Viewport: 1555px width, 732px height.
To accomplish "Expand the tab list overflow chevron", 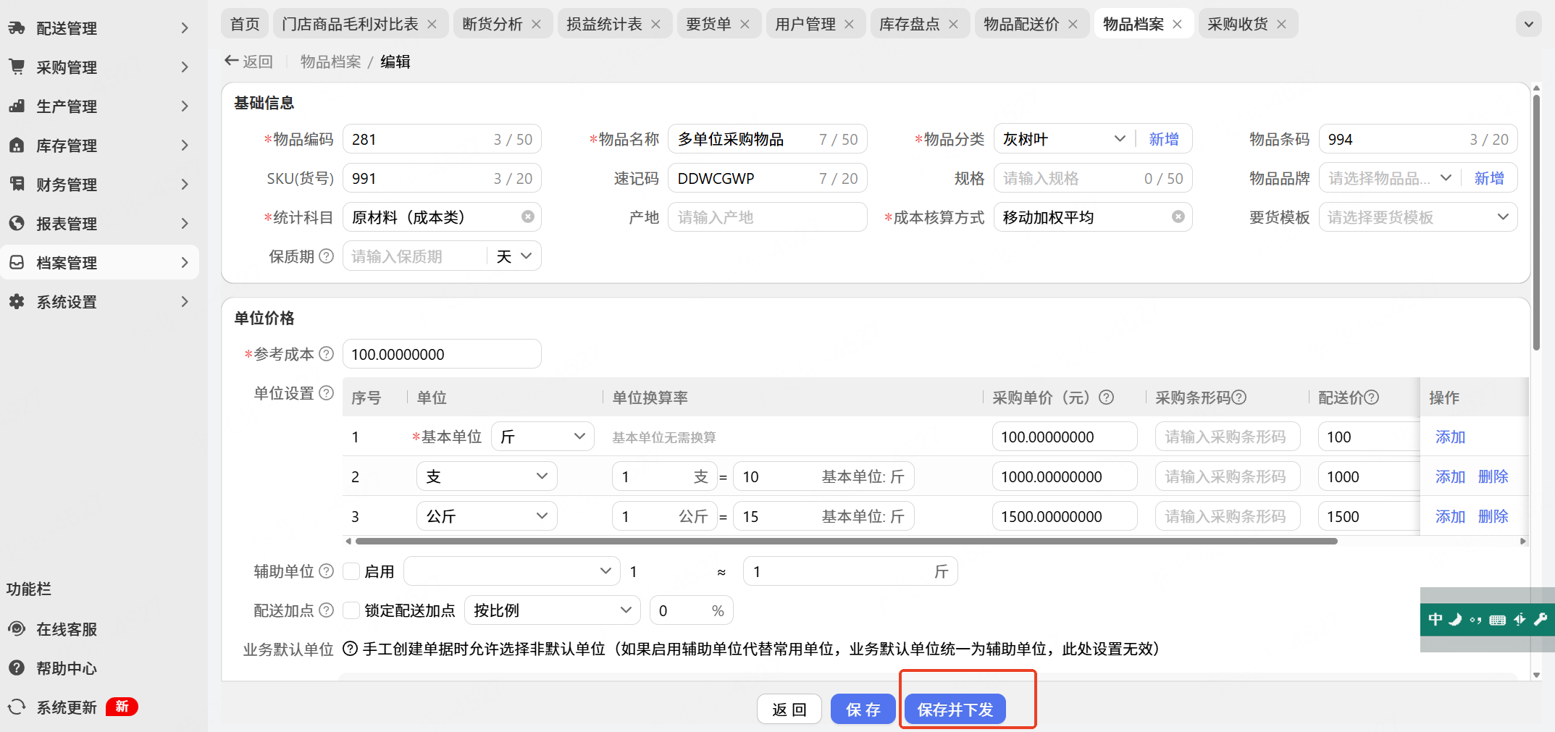I will coord(1528,25).
